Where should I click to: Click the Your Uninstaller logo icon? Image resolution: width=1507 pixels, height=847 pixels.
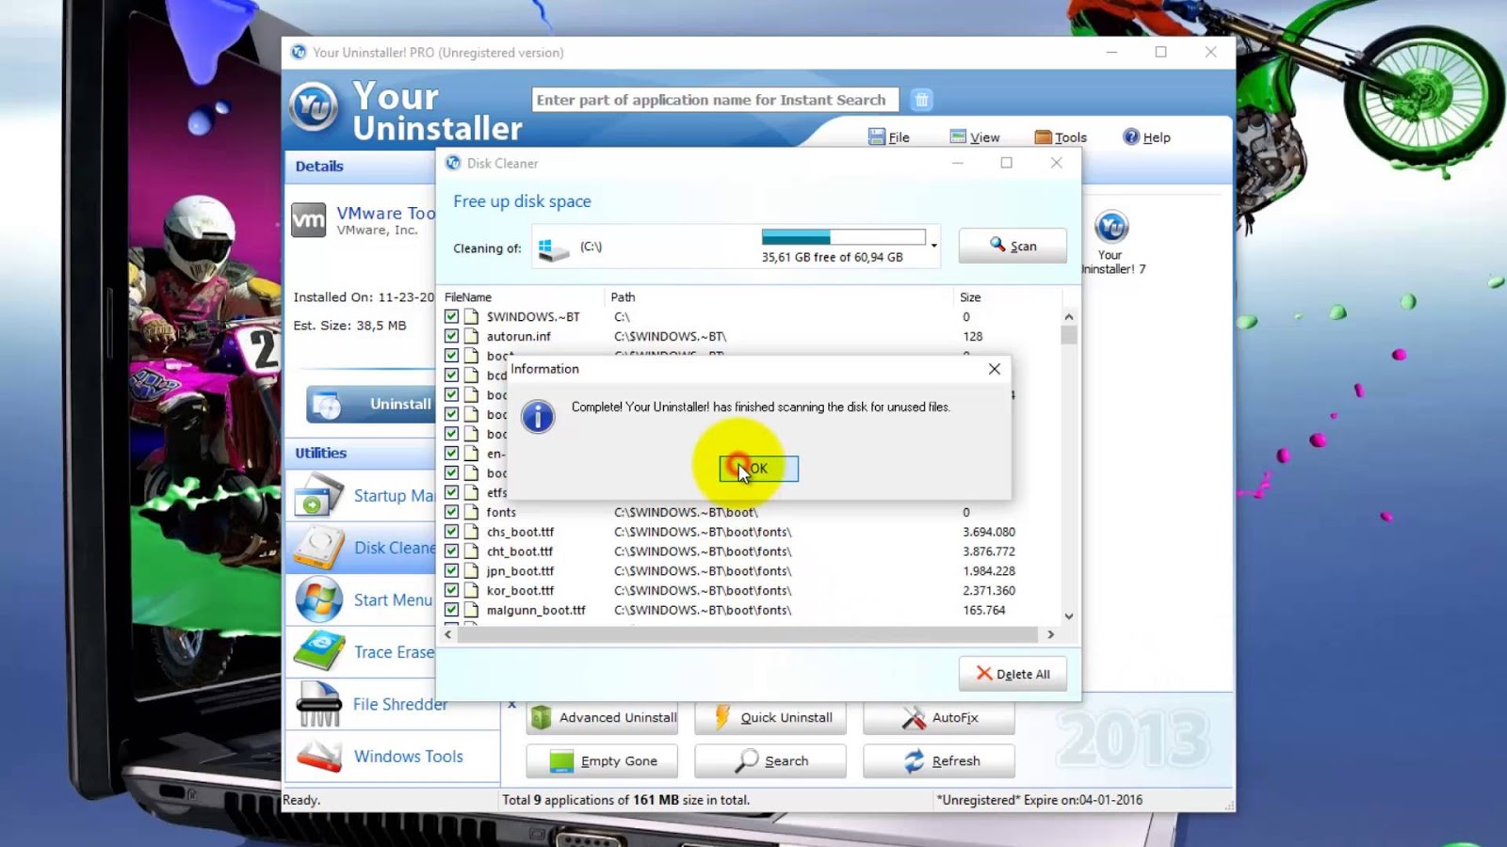coord(314,105)
